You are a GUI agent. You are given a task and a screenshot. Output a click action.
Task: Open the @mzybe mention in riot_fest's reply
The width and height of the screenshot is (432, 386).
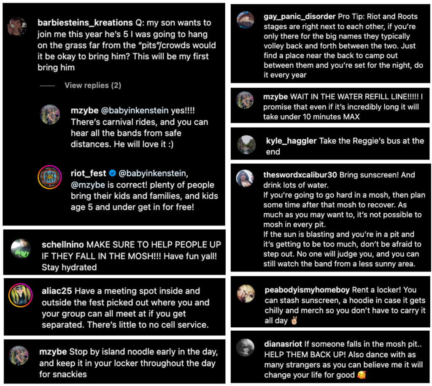click(88, 185)
